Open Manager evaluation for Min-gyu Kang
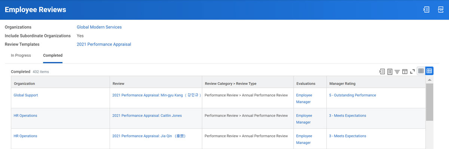Screen dimensions: 449x149 click(x=303, y=102)
